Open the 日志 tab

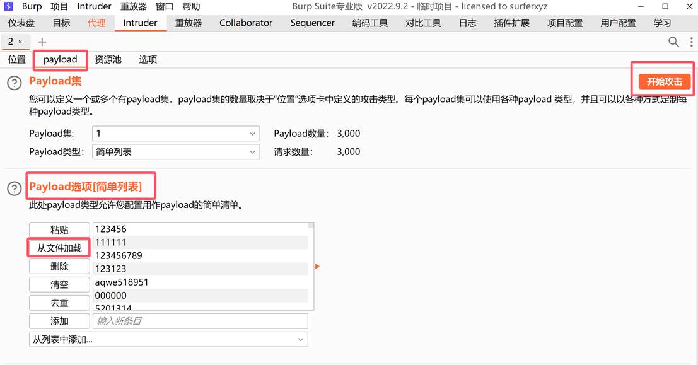pyautogui.click(x=467, y=23)
